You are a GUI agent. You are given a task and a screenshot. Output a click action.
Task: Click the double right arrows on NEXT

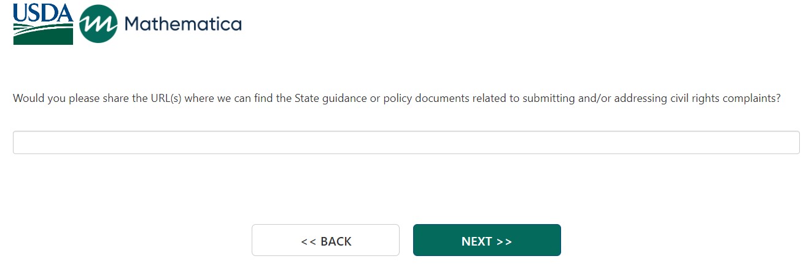(x=504, y=241)
